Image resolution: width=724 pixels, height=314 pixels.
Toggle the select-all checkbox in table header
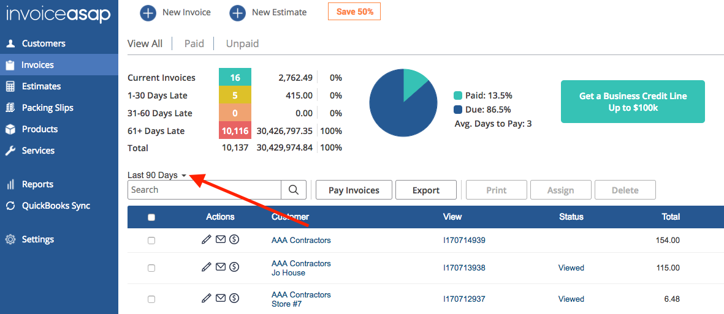151,217
